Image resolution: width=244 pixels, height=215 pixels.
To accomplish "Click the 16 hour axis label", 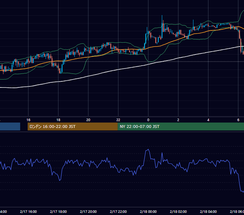I will (x=28, y=120).
